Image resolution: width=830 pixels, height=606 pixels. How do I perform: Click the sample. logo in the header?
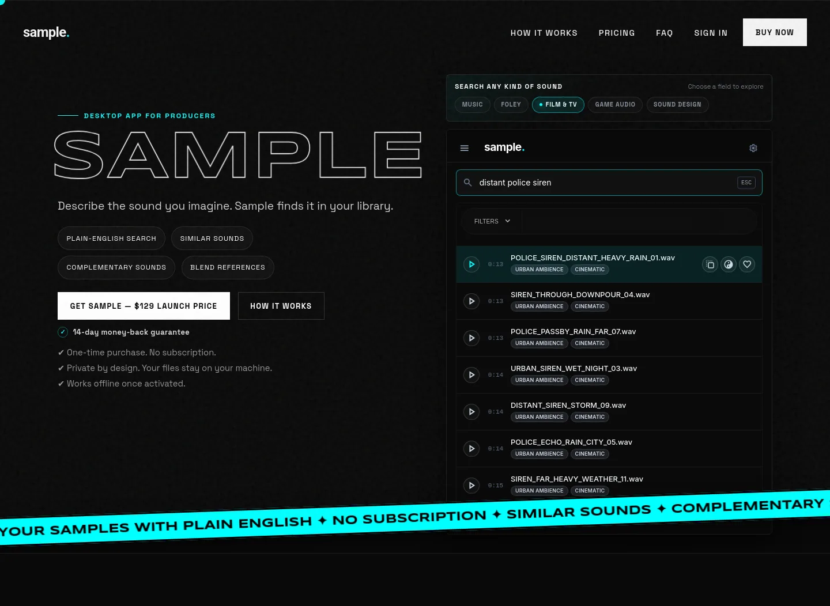[46, 33]
